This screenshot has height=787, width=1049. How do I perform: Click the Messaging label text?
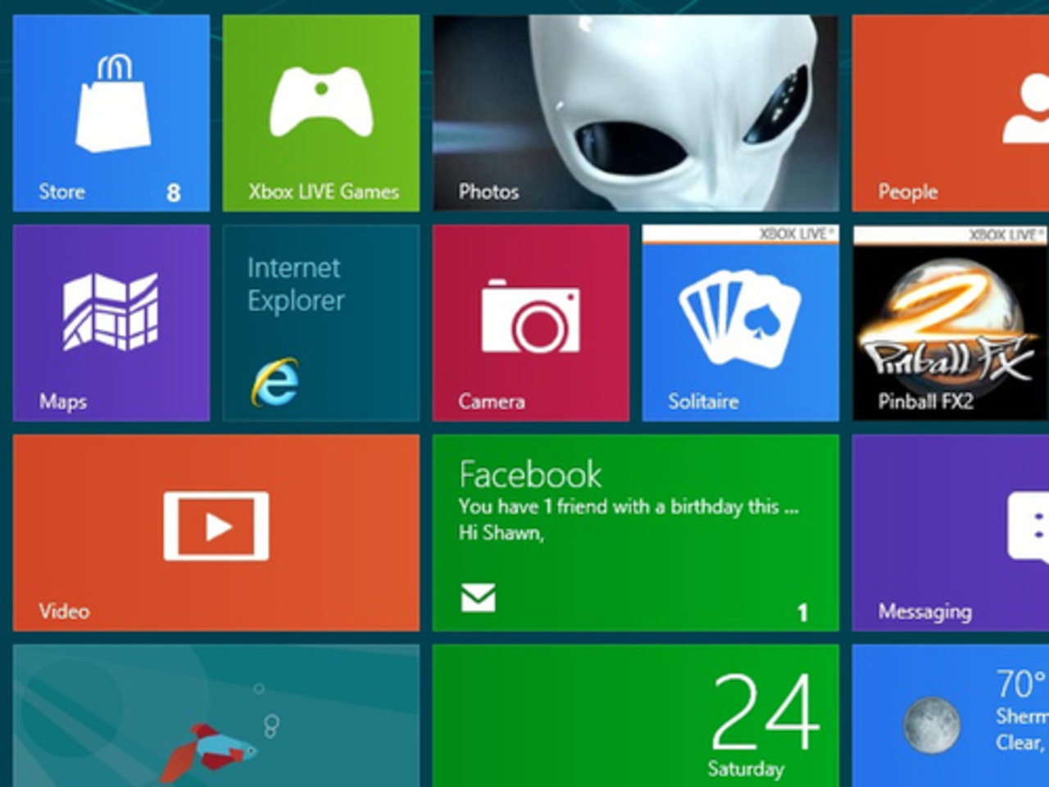click(x=925, y=612)
